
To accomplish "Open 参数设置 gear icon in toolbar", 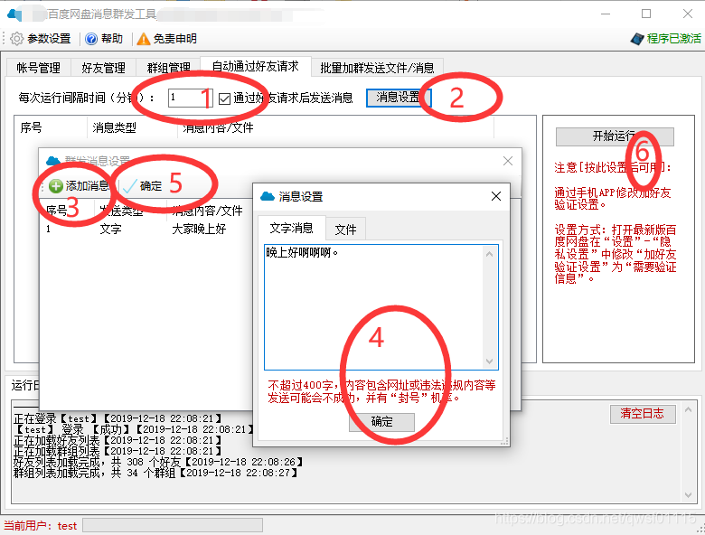I will pos(16,39).
